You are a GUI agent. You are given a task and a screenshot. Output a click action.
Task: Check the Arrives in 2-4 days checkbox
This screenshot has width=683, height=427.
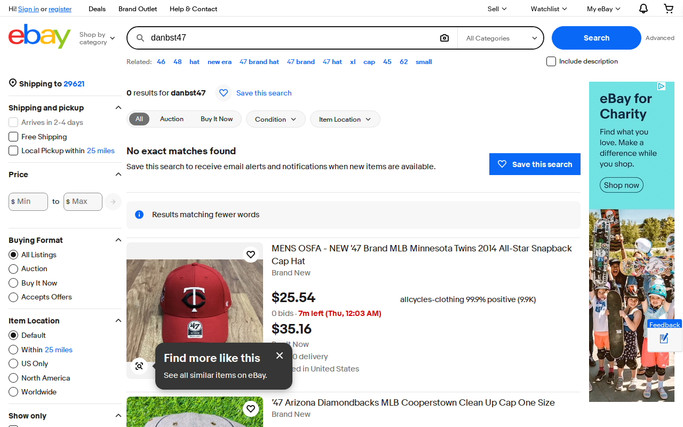13,122
